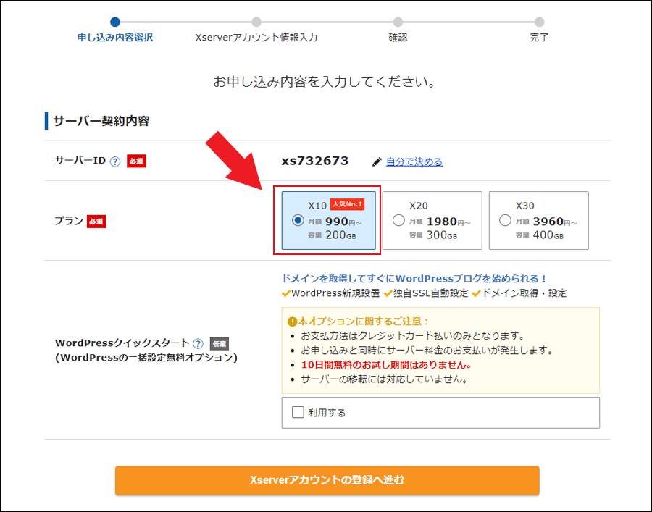Click the 10日間無料のお試し期間はありません warning text
652x512 pixels.
pos(386,365)
